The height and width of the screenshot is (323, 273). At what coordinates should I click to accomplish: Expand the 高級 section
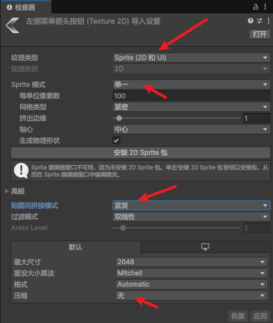click(x=7, y=191)
